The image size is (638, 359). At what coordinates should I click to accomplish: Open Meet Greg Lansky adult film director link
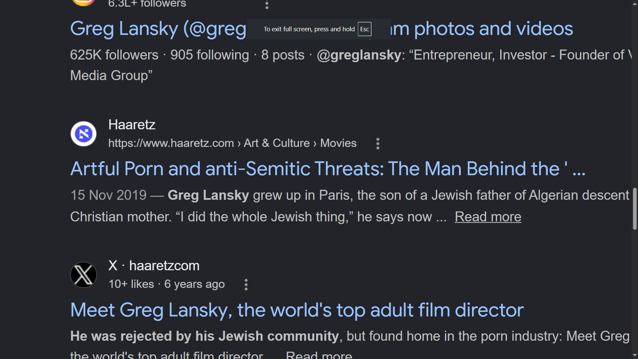click(297, 310)
